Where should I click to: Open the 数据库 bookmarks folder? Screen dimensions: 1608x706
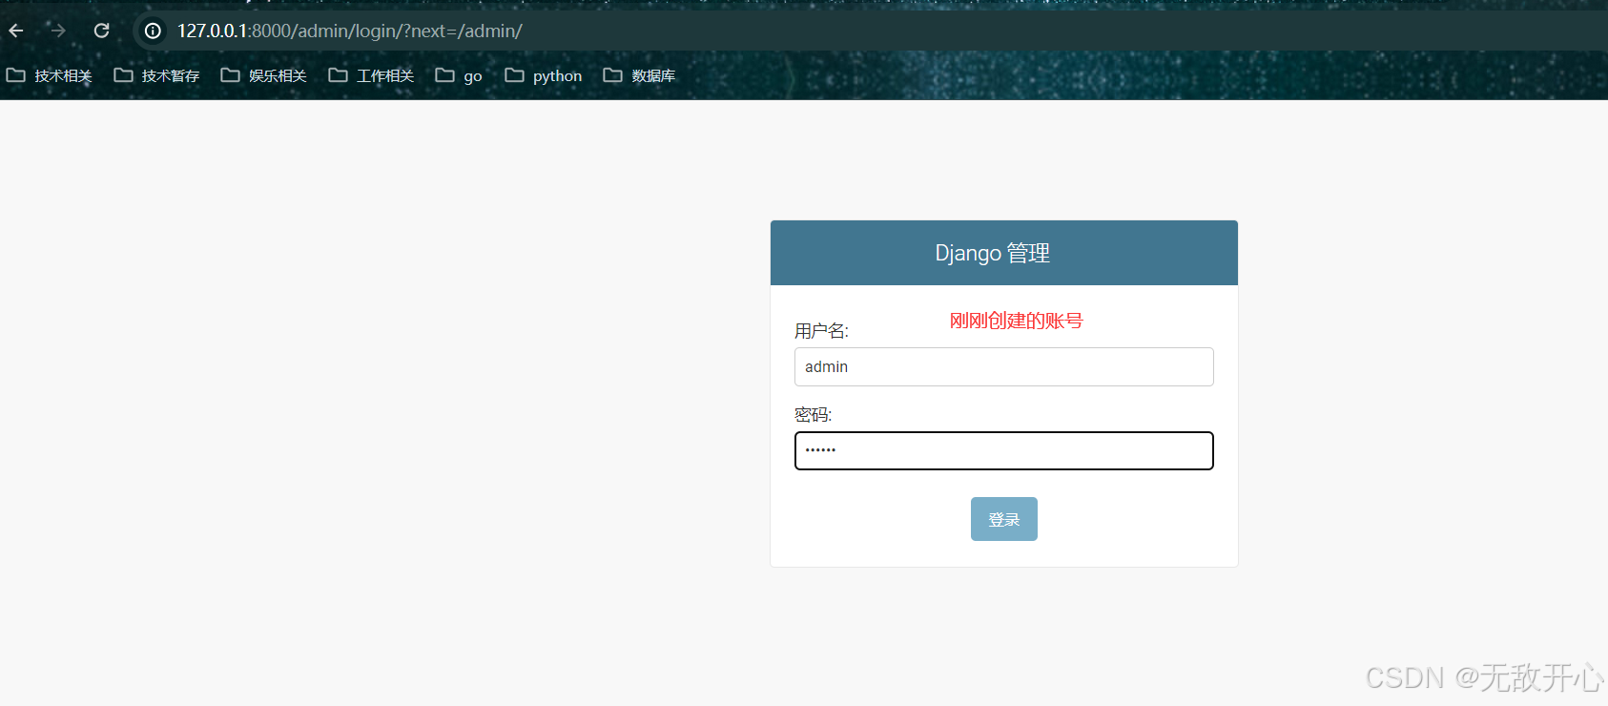point(639,75)
